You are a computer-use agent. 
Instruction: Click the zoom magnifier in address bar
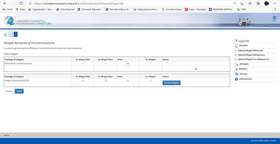(235, 3)
